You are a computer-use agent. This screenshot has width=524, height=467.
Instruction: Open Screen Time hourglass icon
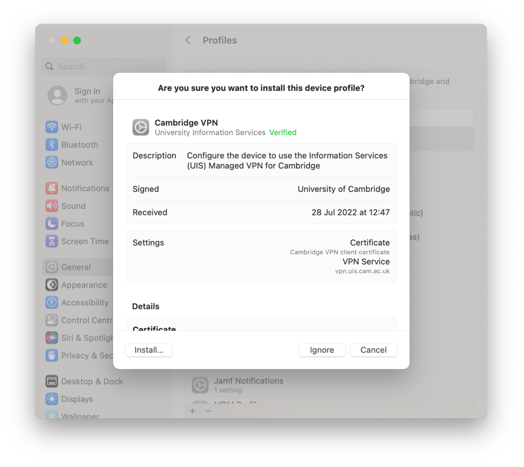52,241
